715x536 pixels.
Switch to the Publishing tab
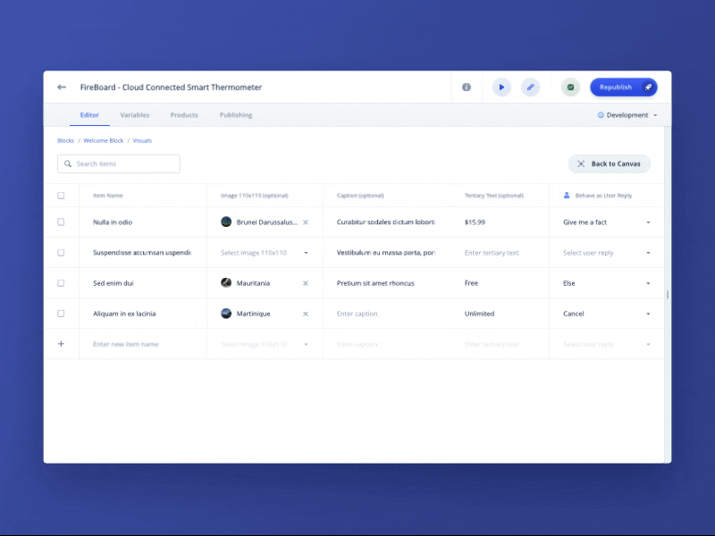236,115
